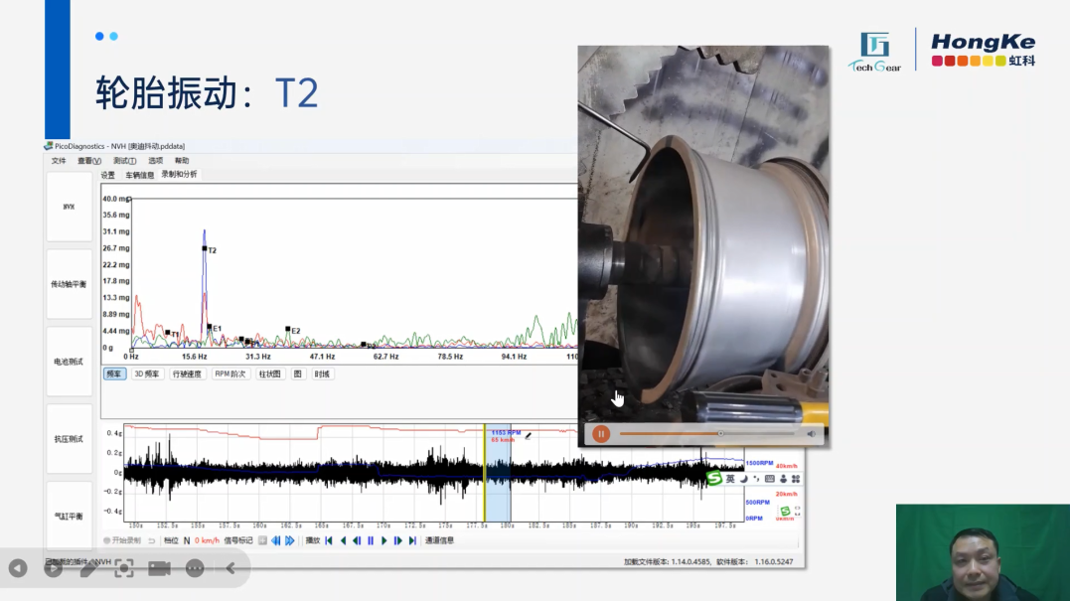1070x601 pixels.
Task: Jump to first frame in playback controls
Action: (329, 540)
